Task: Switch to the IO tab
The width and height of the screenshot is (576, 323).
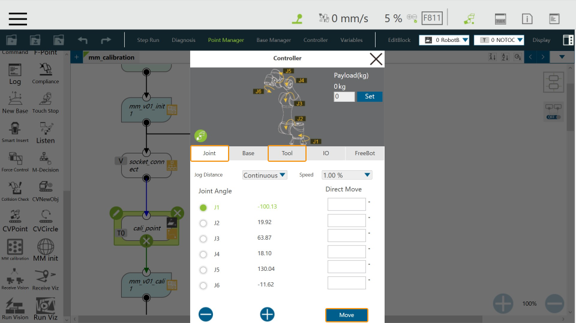Action: [x=326, y=153]
